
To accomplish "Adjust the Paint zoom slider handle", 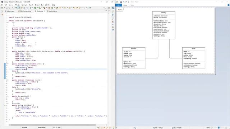I will 219,128.
